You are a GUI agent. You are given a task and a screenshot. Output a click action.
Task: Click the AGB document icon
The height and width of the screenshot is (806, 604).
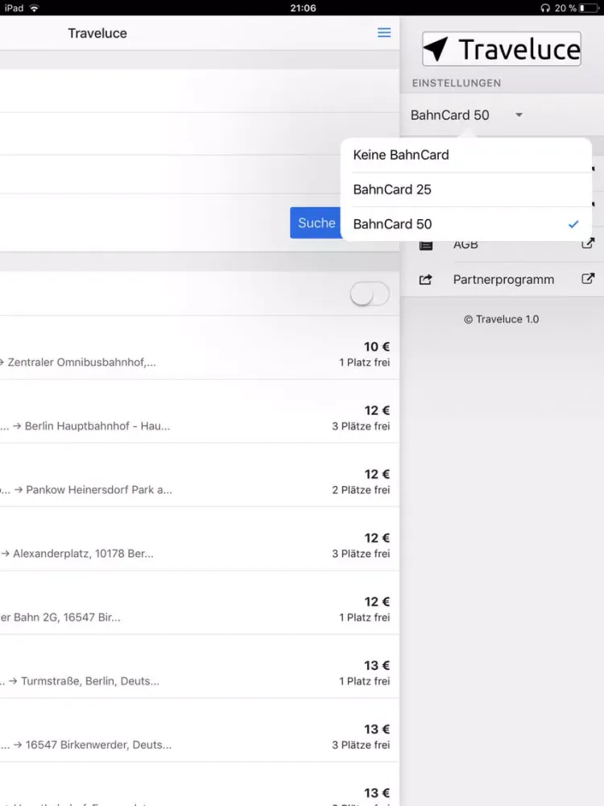click(426, 245)
